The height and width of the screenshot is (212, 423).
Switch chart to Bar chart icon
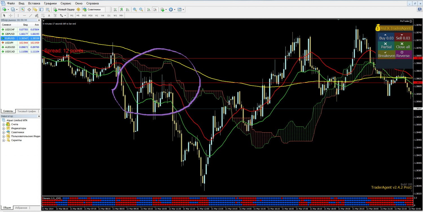[115, 9]
